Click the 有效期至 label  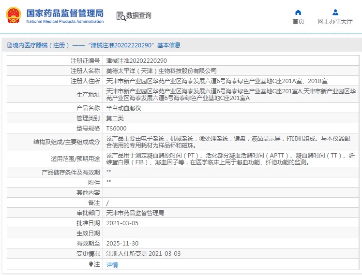tap(88, 244)
